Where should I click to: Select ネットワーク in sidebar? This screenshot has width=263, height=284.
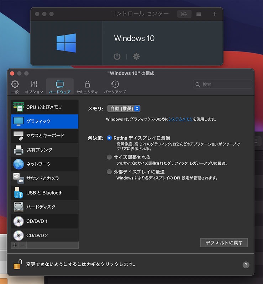[x=45, y=164]
